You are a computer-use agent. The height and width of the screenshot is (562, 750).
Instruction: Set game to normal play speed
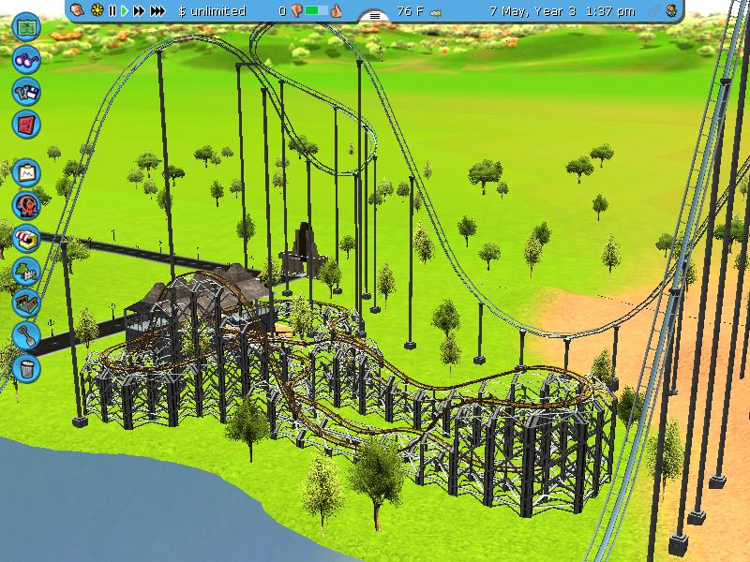click(124, 11)
